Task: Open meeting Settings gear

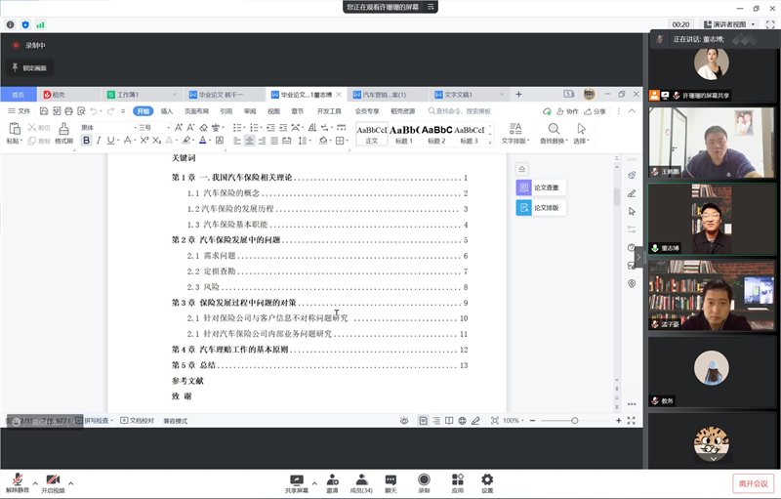Action: click(x=487, y=479)
